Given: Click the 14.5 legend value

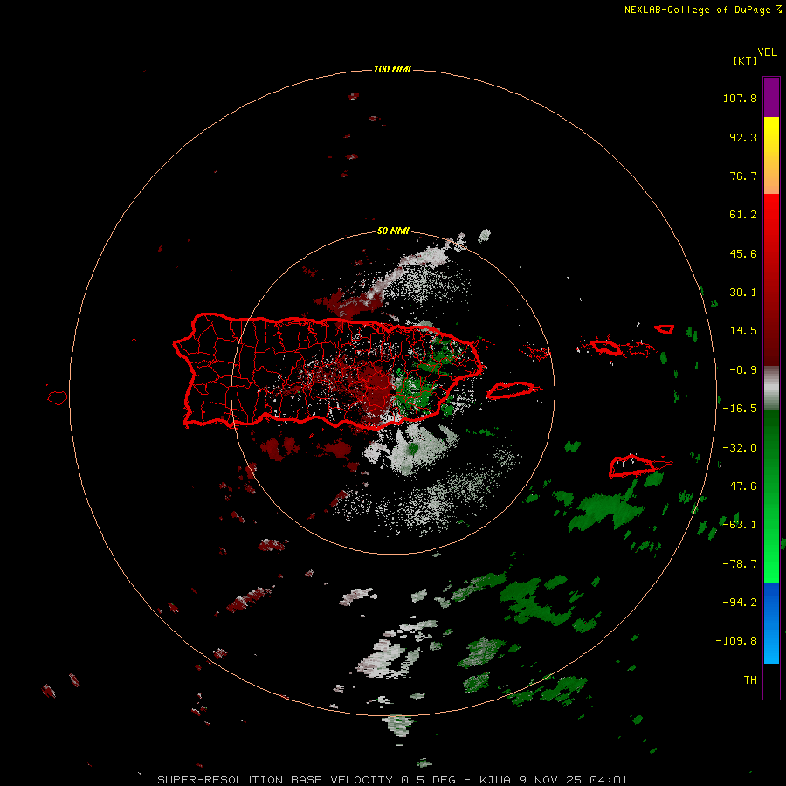Looking at the screenshot, I should coord(743,331).
